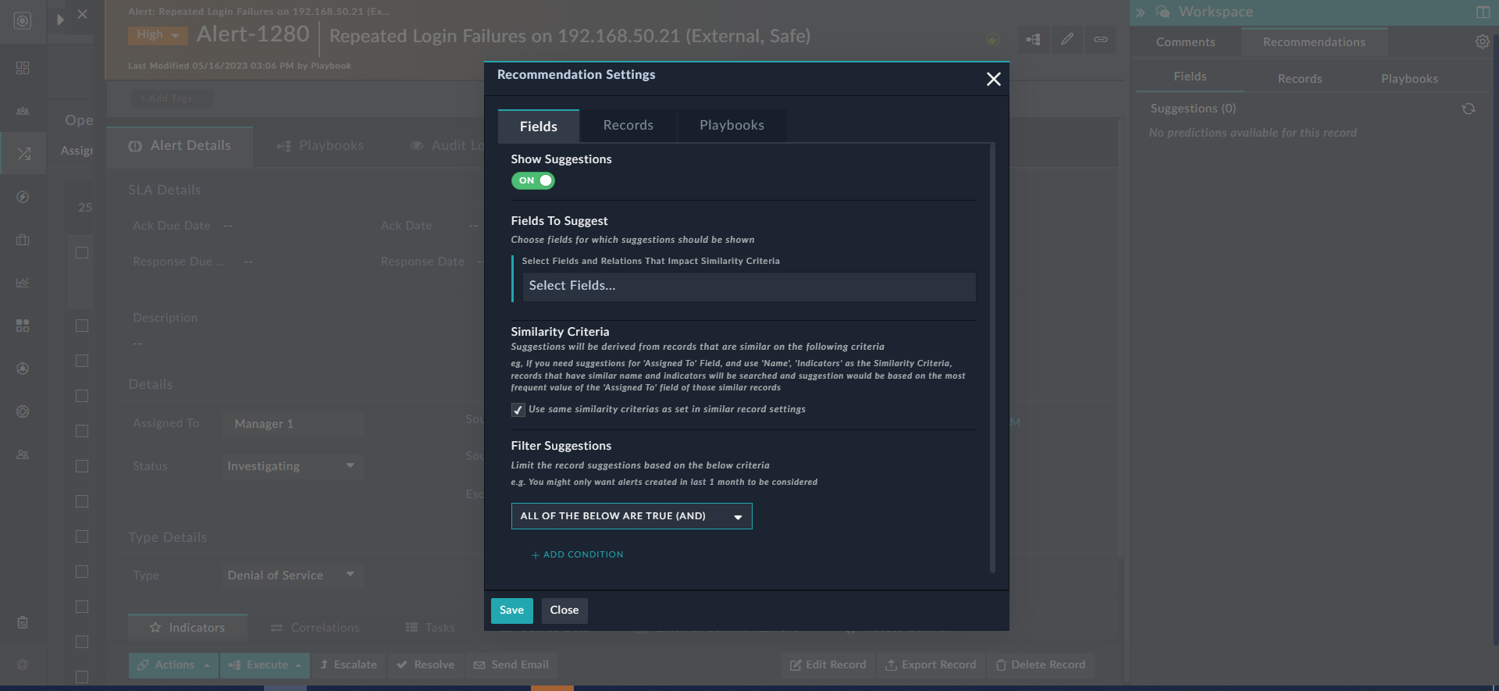Click the pencil edit icon in alert header
The height and width of the screenshot is (691, 1499).
coord(1066,39)
